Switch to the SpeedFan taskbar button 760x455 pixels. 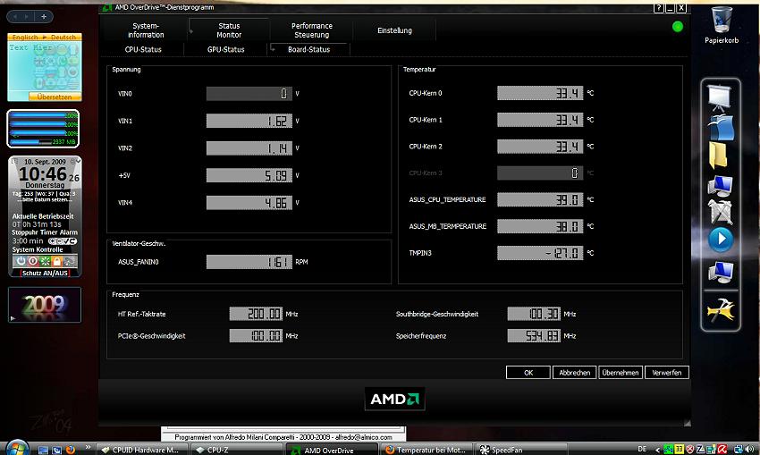pyautogui.click(x=521, y=450)
